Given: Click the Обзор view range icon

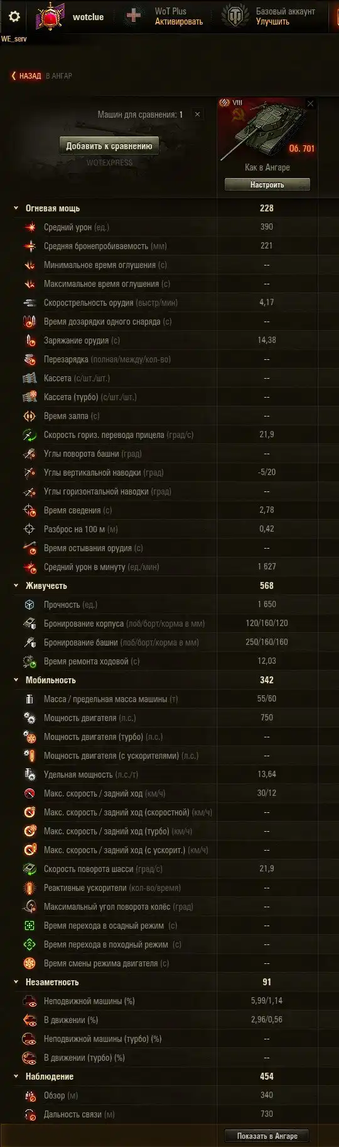Looking at the screenshot, I should [x=30, y=1095].
